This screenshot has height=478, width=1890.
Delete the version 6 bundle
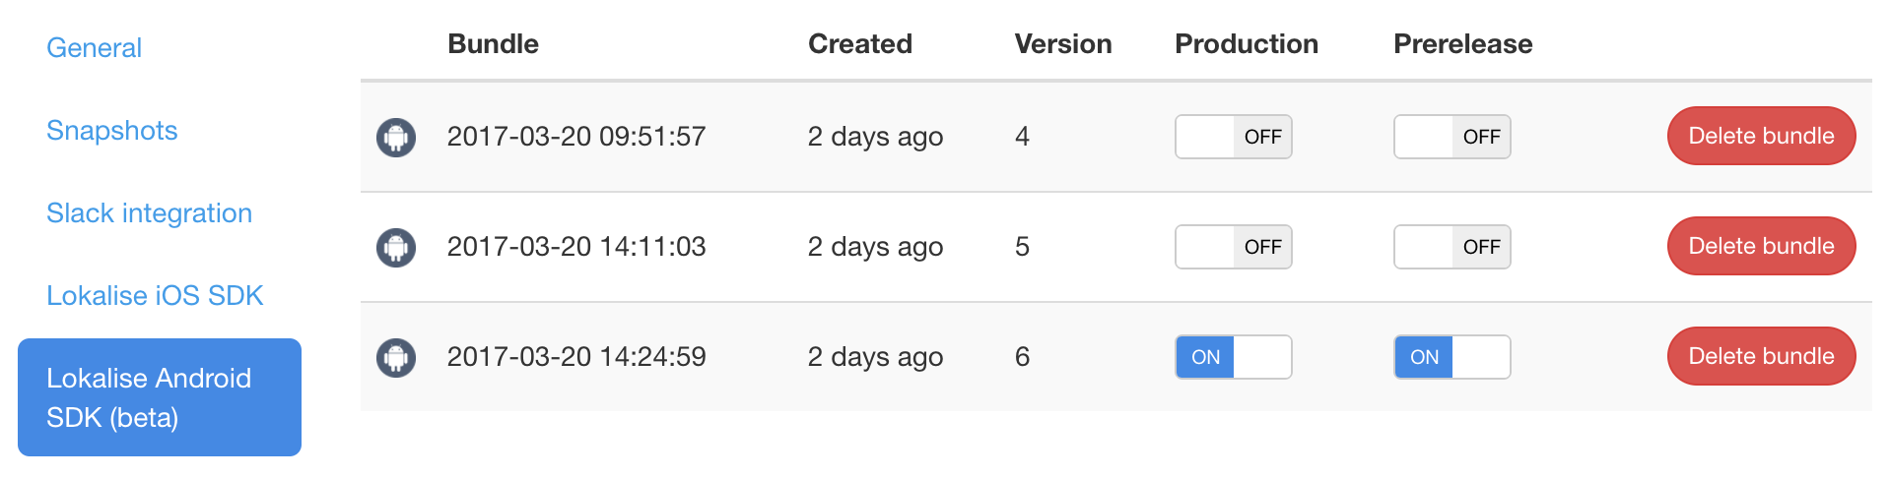click(x=1761, y=356)
